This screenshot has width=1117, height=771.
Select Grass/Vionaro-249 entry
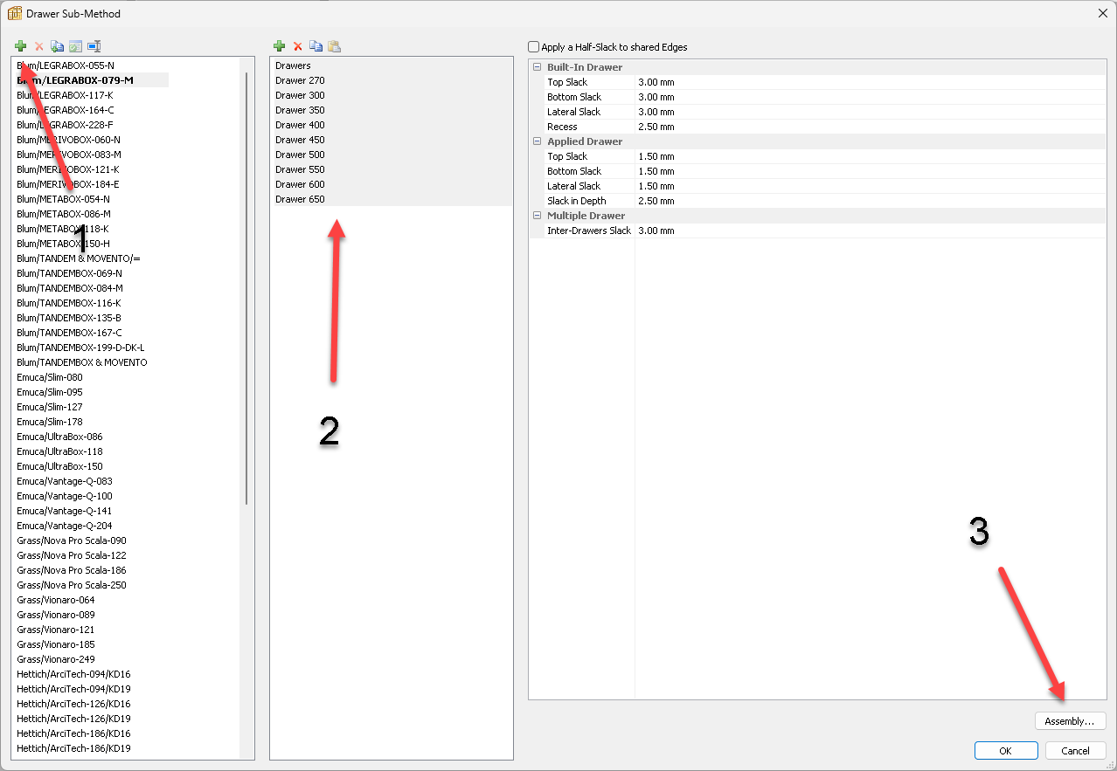56,659
